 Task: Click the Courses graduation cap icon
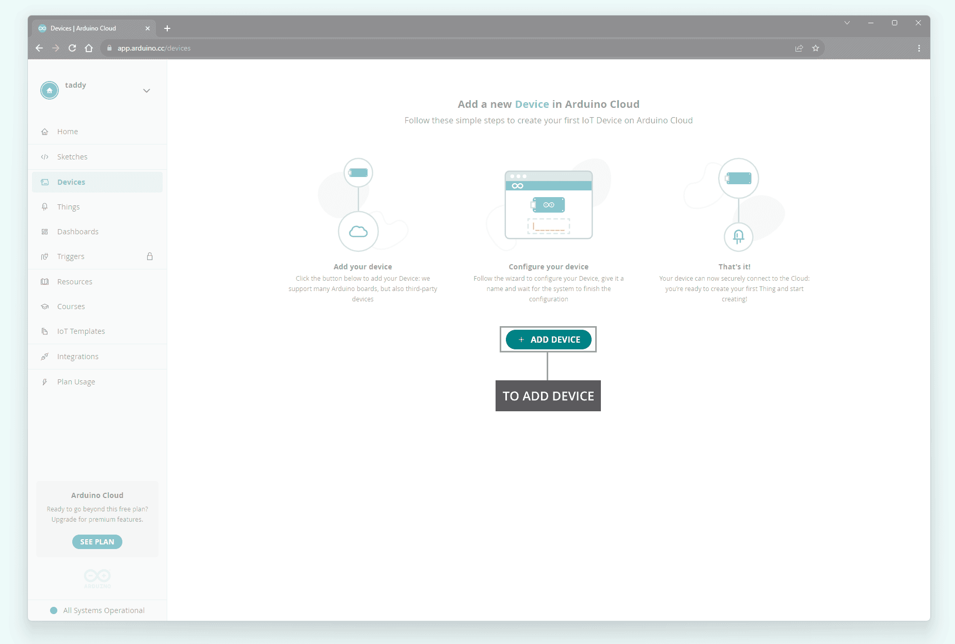point(45,307)
